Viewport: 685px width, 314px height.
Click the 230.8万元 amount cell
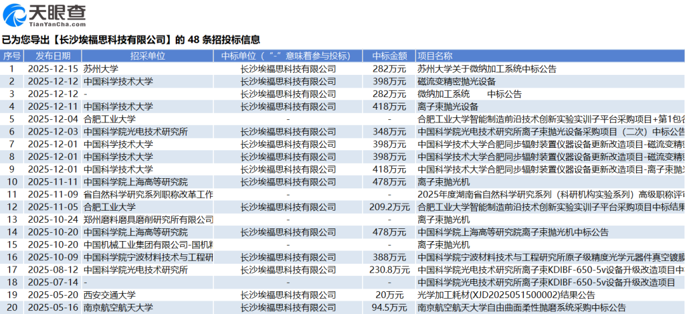[x=389, y=270]
